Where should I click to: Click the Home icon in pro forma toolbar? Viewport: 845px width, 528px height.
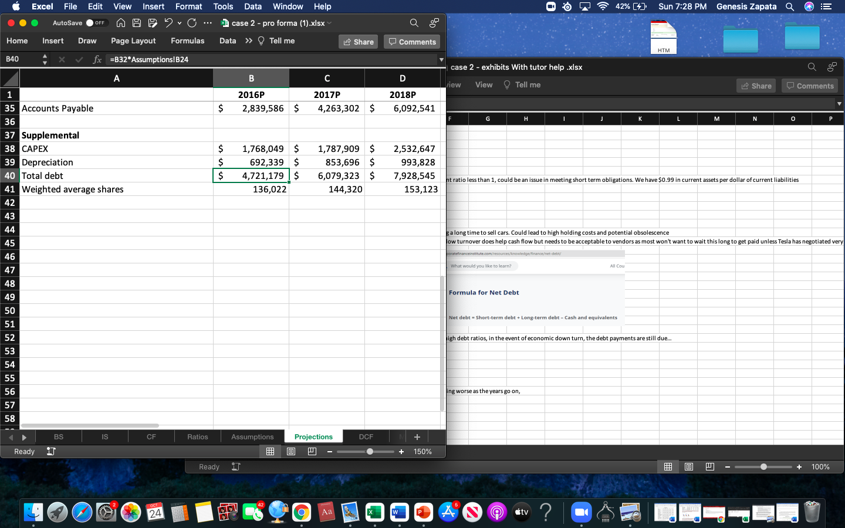121,23
